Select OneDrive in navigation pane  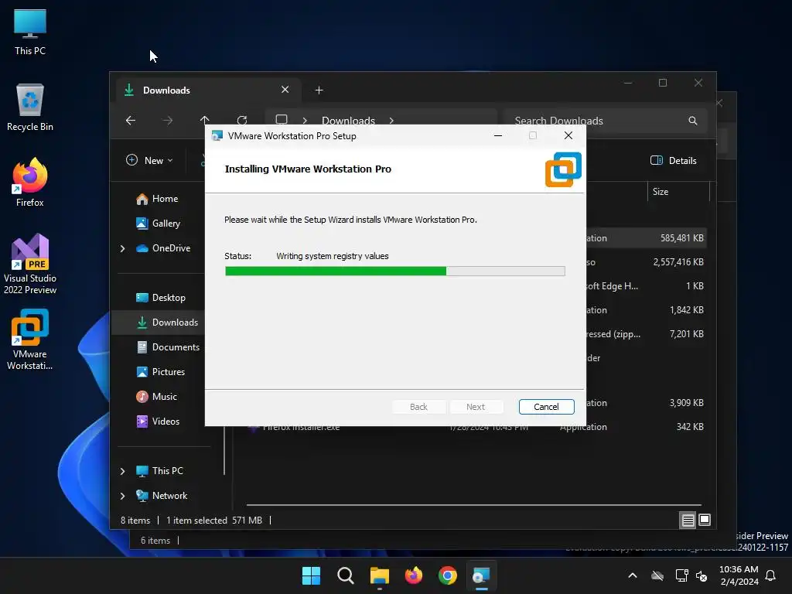pos(163,248)
